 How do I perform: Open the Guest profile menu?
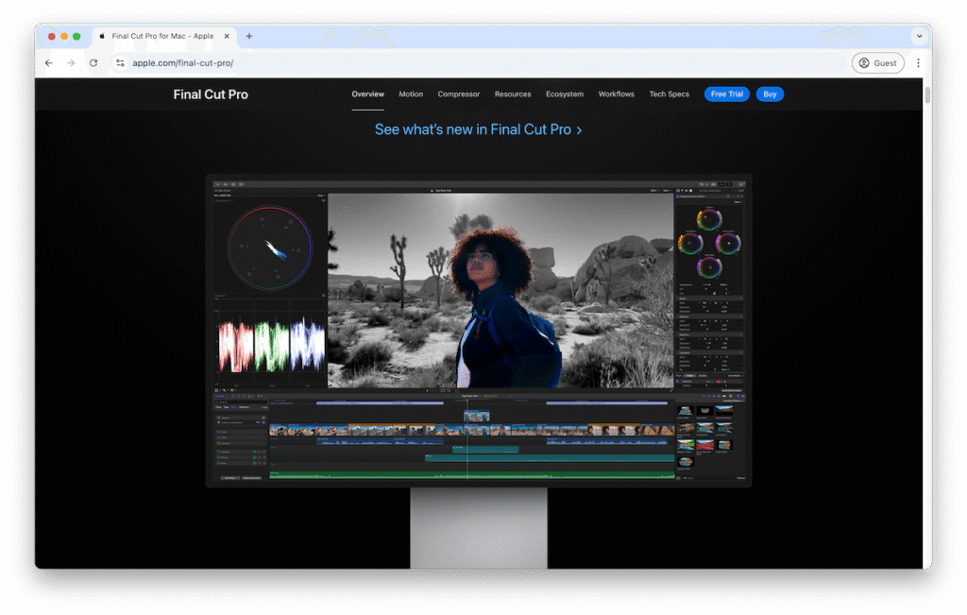pos(877,63)
